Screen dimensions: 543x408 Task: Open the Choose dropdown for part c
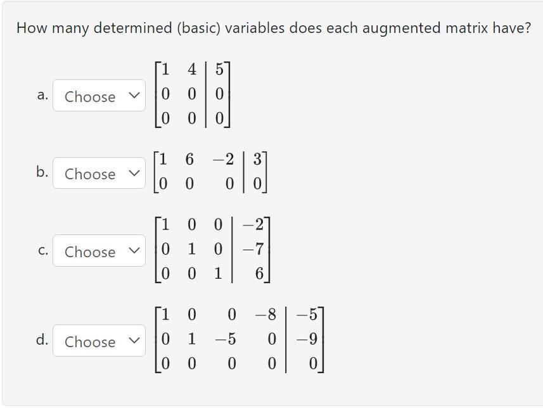(x=99, y=252)
